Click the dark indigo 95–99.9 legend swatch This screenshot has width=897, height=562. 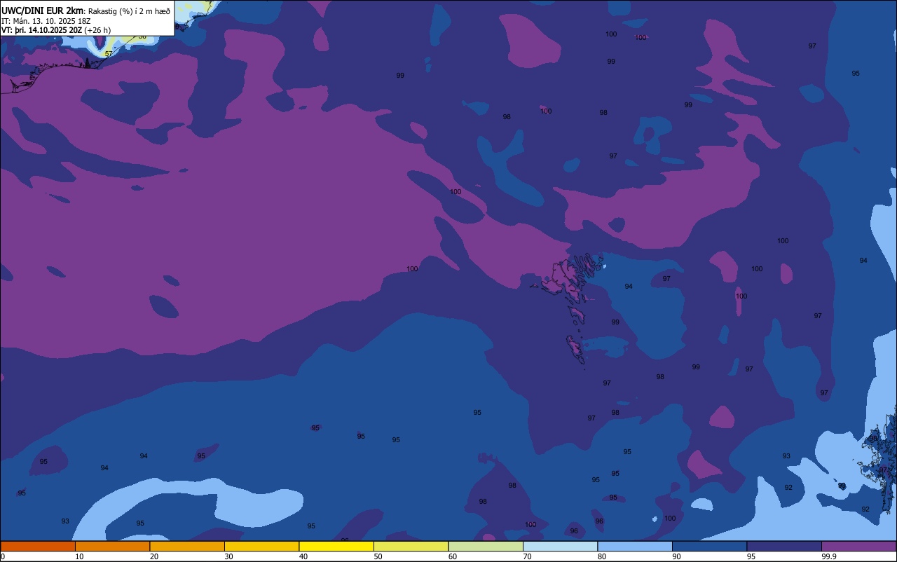click(x=784, y=546)
